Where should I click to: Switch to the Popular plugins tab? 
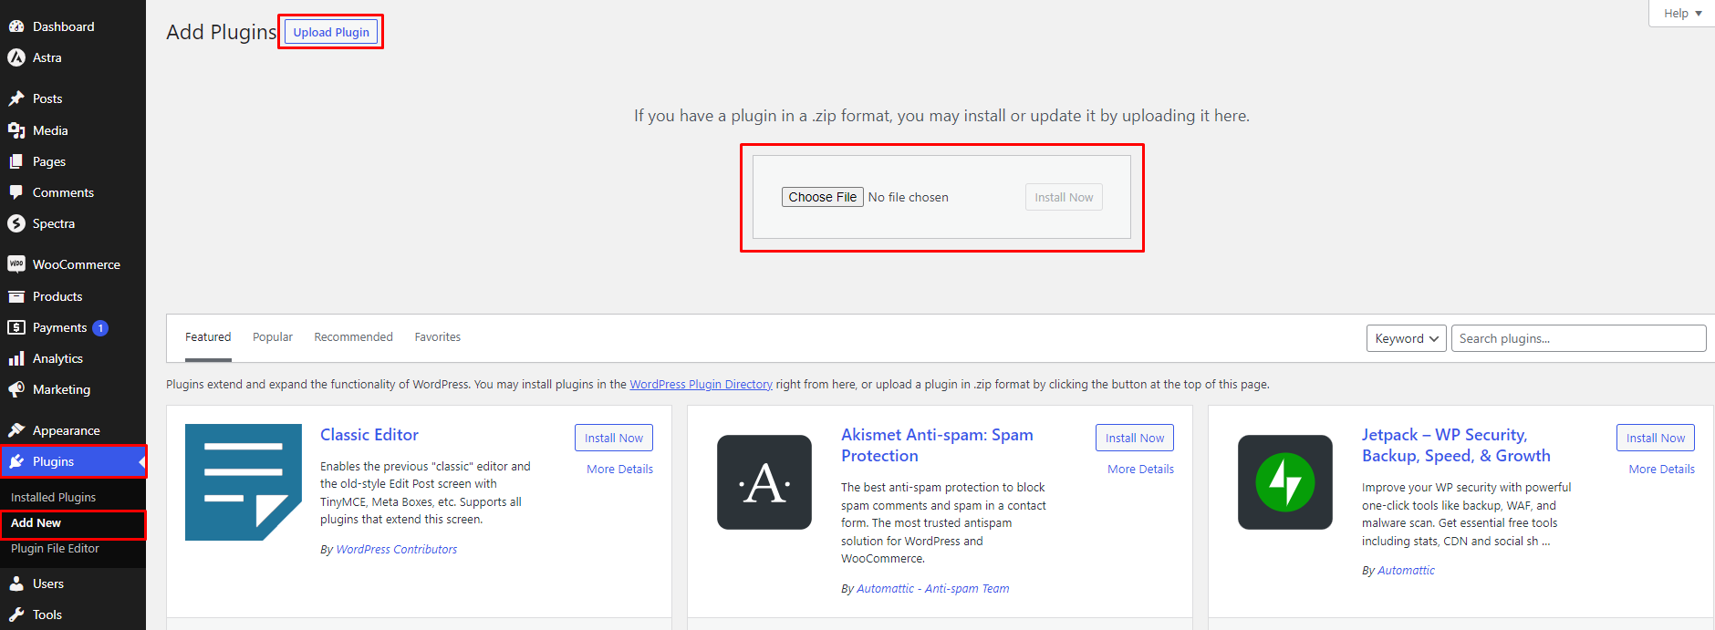coord(273,337)
